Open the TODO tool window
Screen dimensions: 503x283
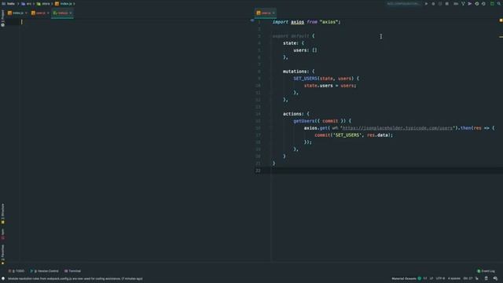(17, 271)
